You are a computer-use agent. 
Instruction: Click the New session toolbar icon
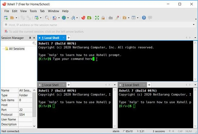tap(6, 18)
